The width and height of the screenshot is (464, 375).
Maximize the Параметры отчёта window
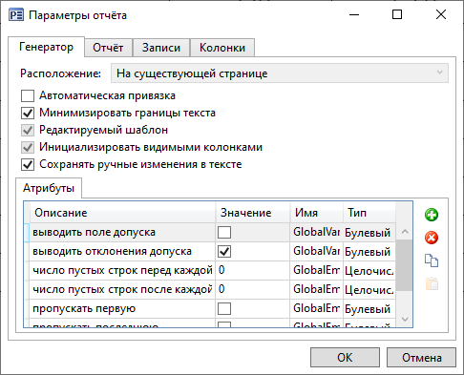click(x=397, y=14)
